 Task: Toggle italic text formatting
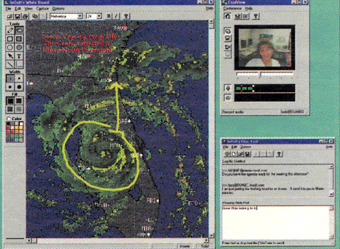click(x=116, y=16)
